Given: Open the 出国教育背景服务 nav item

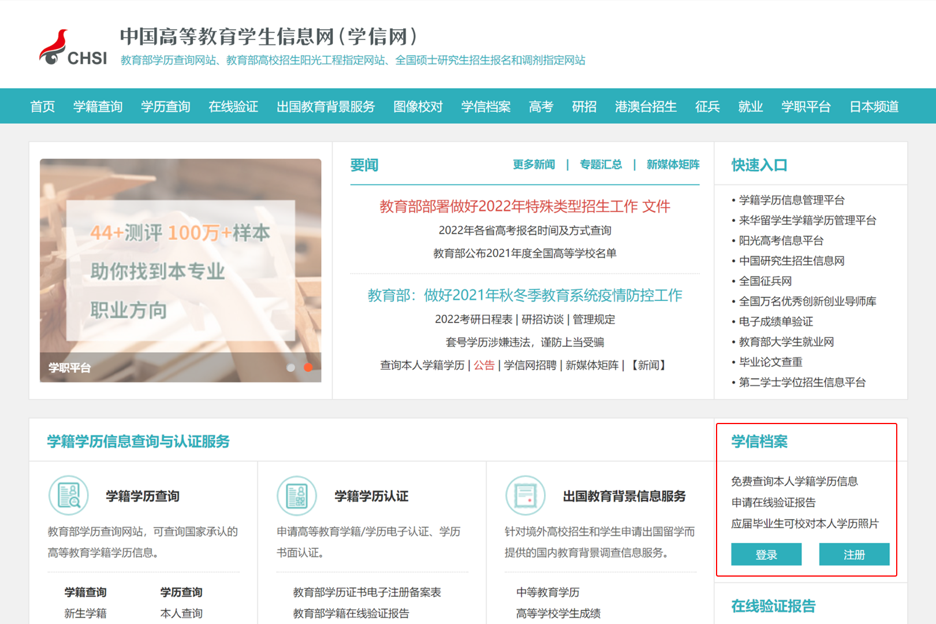Looking at the screenshot, I should pos(326,106).
